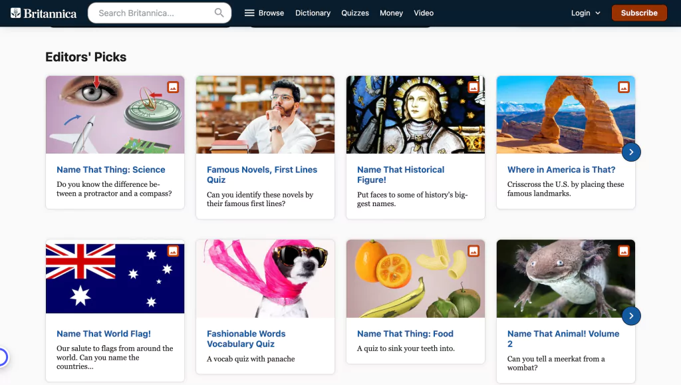Click image icon on Name That Thing: Food card
681x385 pixels.
(x=474, y=251)
